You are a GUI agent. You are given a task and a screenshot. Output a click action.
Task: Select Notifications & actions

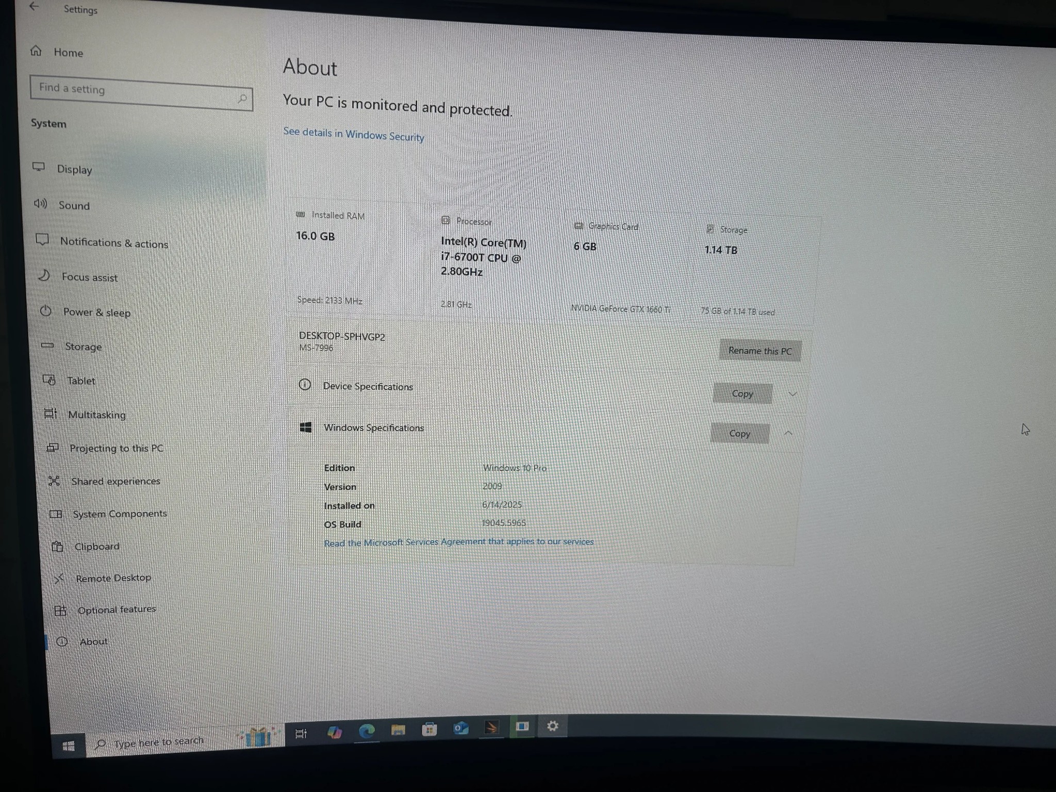tap(114, 242)
